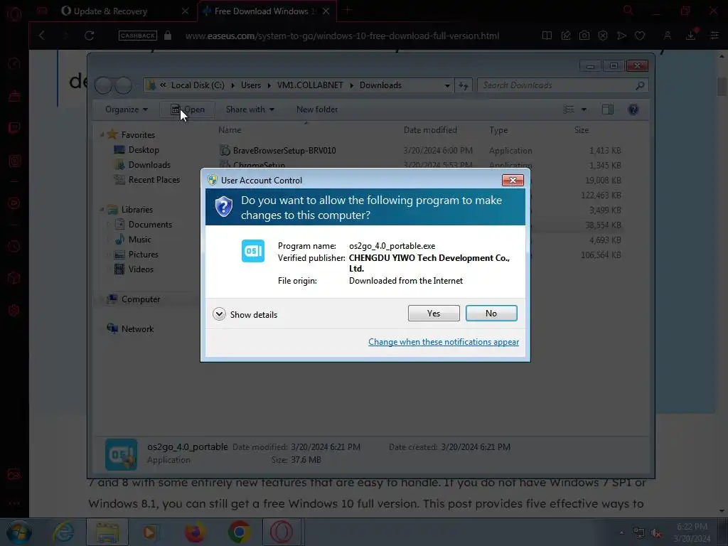This screenshot has width=728, height=546.
Task: Open the address bar history dropdown
Action: click(447, 85)
